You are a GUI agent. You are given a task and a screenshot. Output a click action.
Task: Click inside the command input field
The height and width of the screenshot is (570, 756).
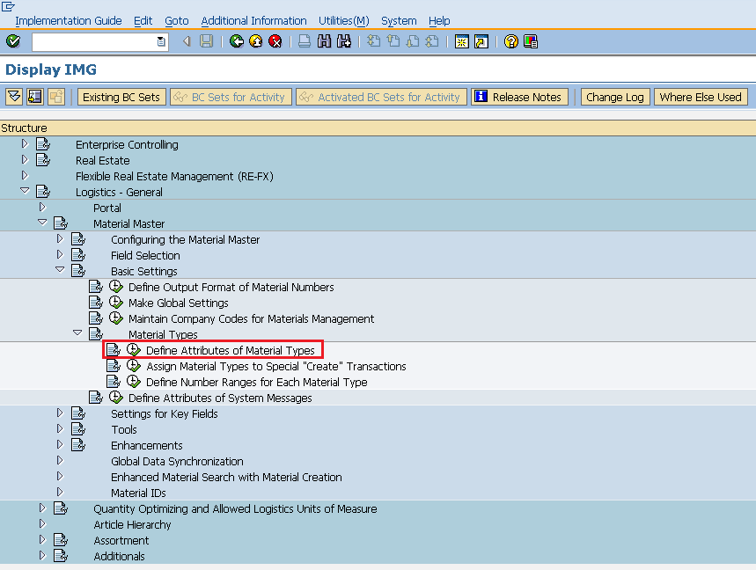pyautogui.click(x=97, y=41)
